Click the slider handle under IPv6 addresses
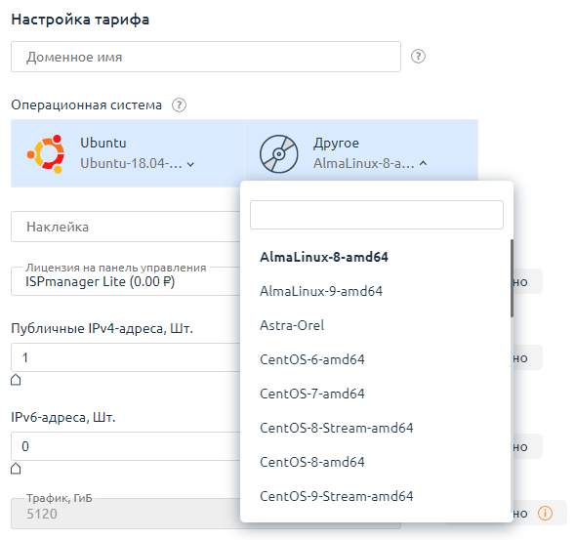This screenshot has width=575, height=540. pos(16,469)
